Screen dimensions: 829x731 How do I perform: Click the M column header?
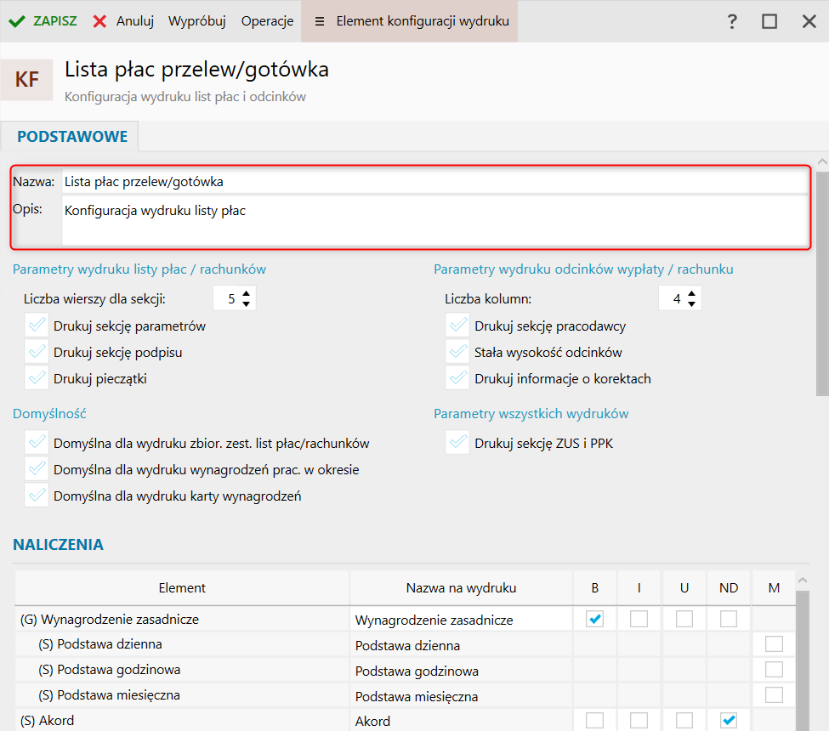[774, 587]
